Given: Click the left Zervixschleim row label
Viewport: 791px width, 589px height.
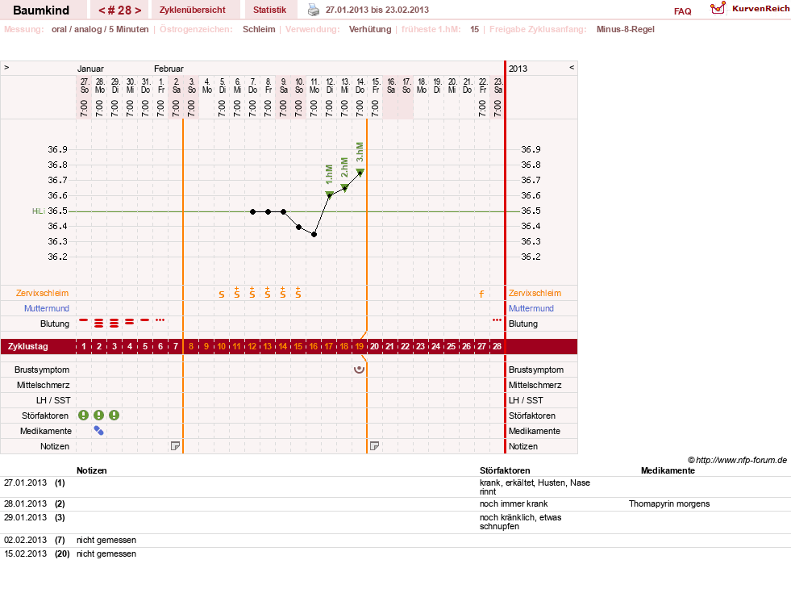Looking at the screenshot, I should coord(43,293).
